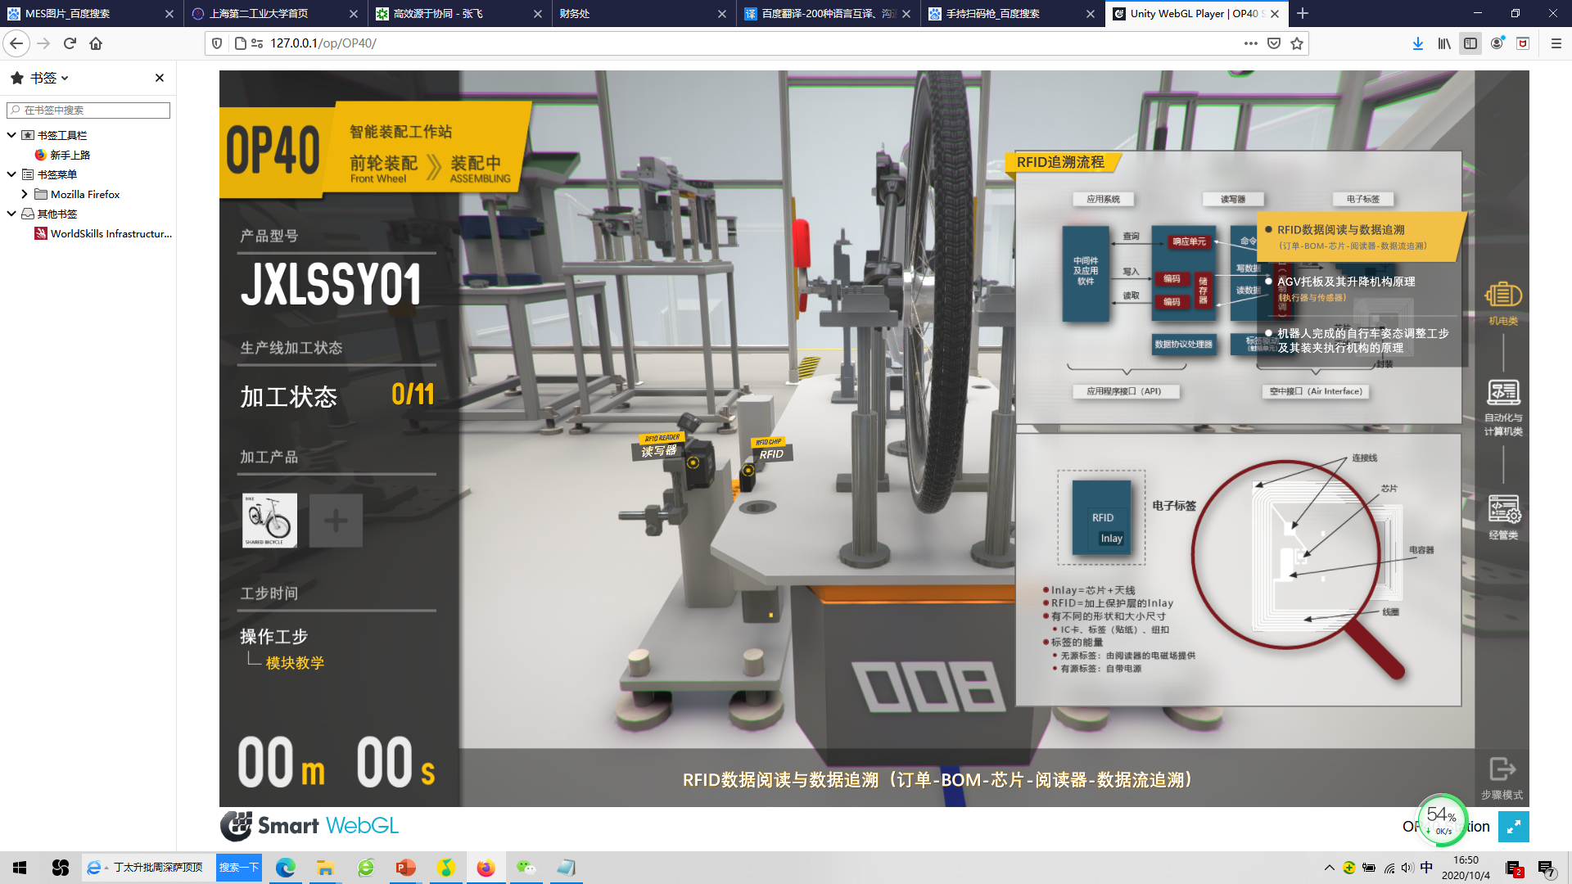This screenshot has height=884, width=1572.
Task: Open the 自动化与计算机类 category icon
Action: 1503,407
